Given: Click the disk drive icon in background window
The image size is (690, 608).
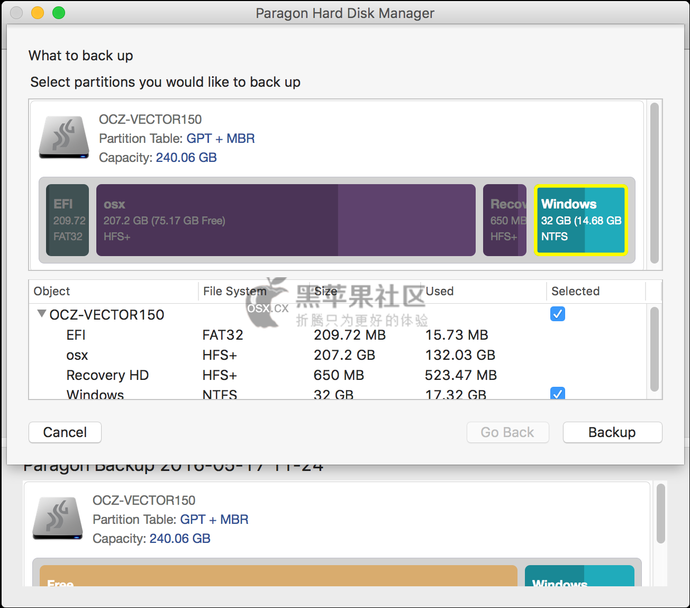Looking at the screenshot, I should point(58,519).
